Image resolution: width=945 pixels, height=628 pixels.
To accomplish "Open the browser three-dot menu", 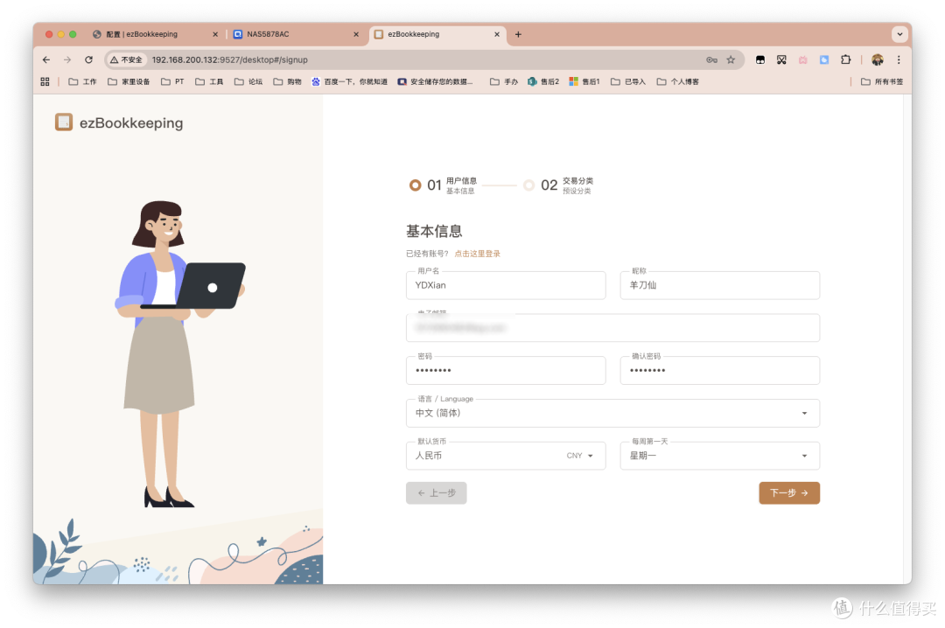I will (x=899, y=59).
